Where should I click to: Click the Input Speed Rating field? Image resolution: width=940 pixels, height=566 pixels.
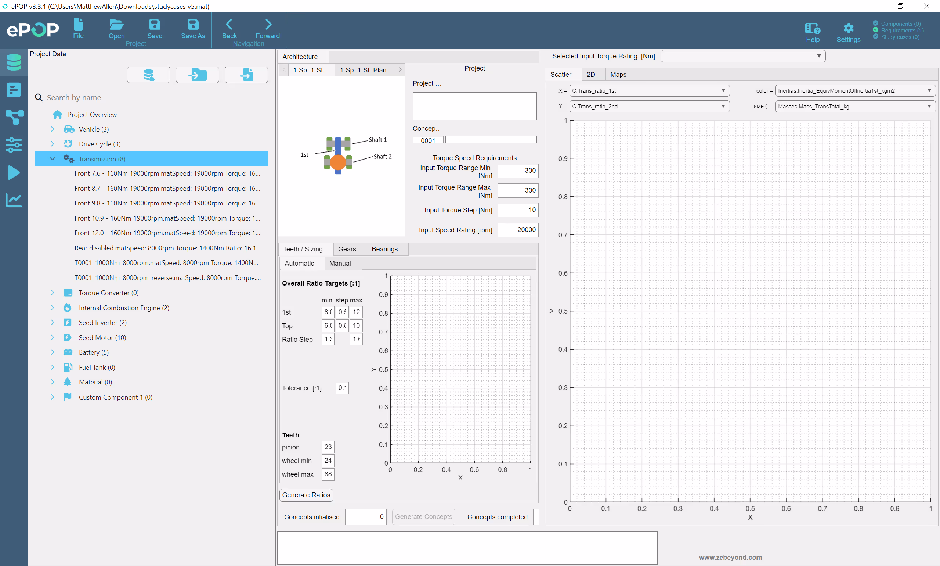[x=517, y=230]
